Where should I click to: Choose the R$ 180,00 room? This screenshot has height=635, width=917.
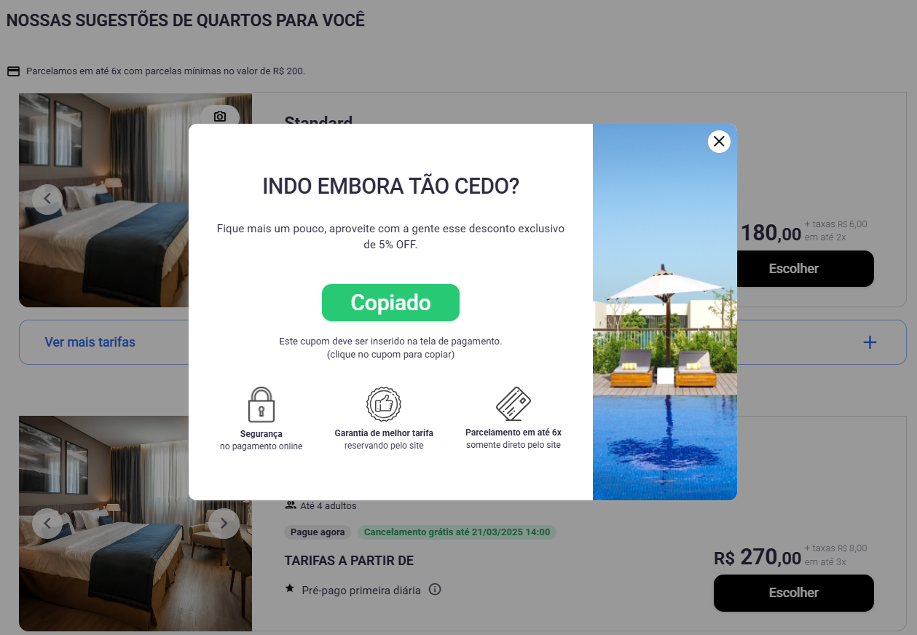(794, 269)
